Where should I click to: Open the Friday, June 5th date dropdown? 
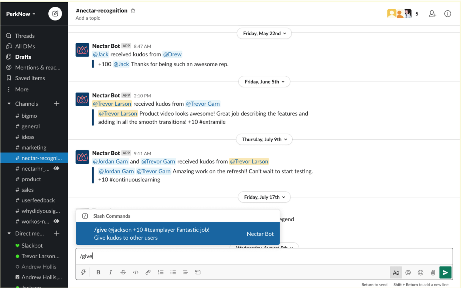[x=264, y=82]
